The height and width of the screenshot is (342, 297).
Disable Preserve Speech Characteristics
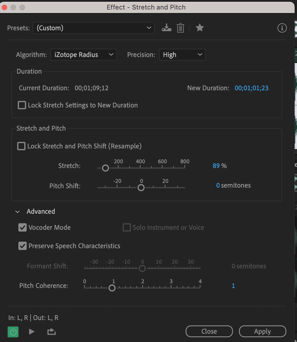pos(23,246)
